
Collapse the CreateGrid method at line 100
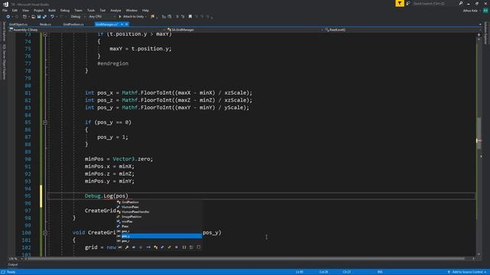coord(45,233)
